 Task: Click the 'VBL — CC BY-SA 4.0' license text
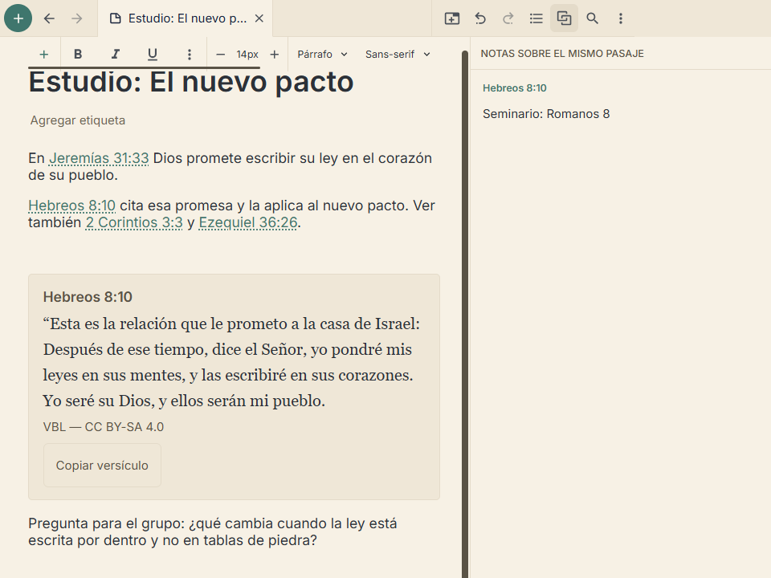(104, 427)
